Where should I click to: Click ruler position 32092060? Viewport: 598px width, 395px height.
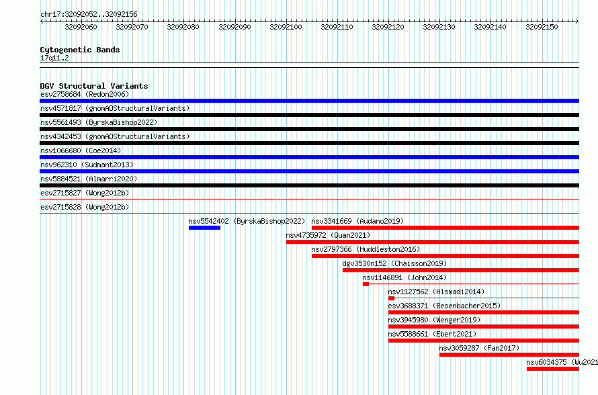[81, 27]
